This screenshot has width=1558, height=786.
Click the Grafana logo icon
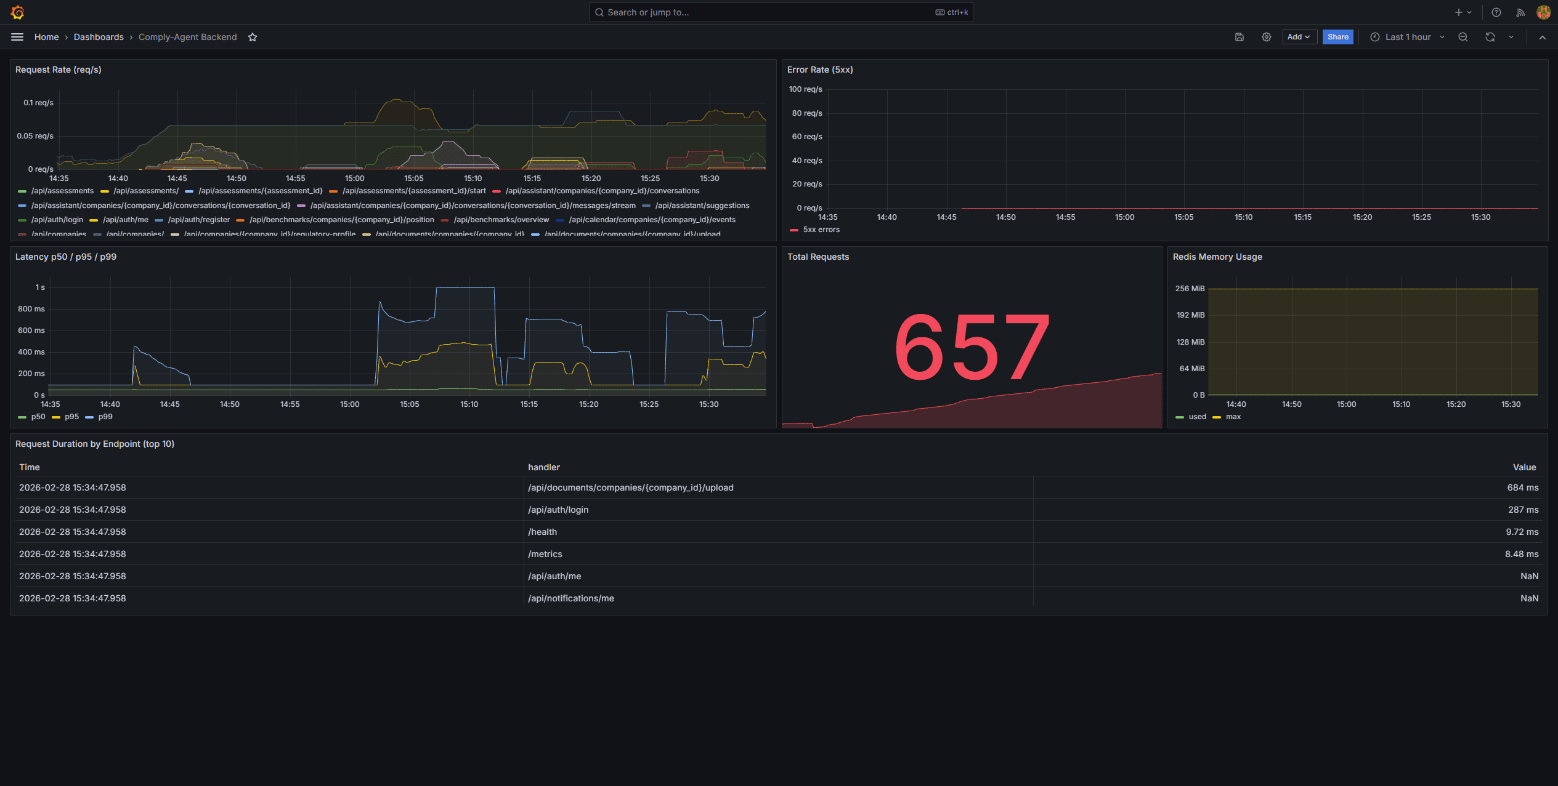click(x=17, y=12)
